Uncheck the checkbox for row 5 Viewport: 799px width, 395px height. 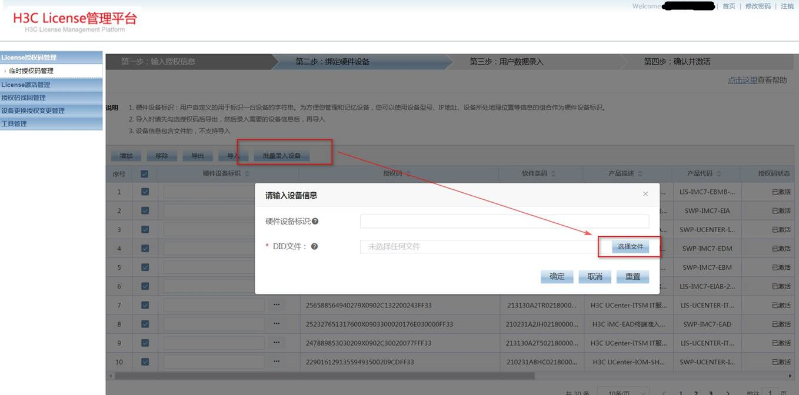145,267
